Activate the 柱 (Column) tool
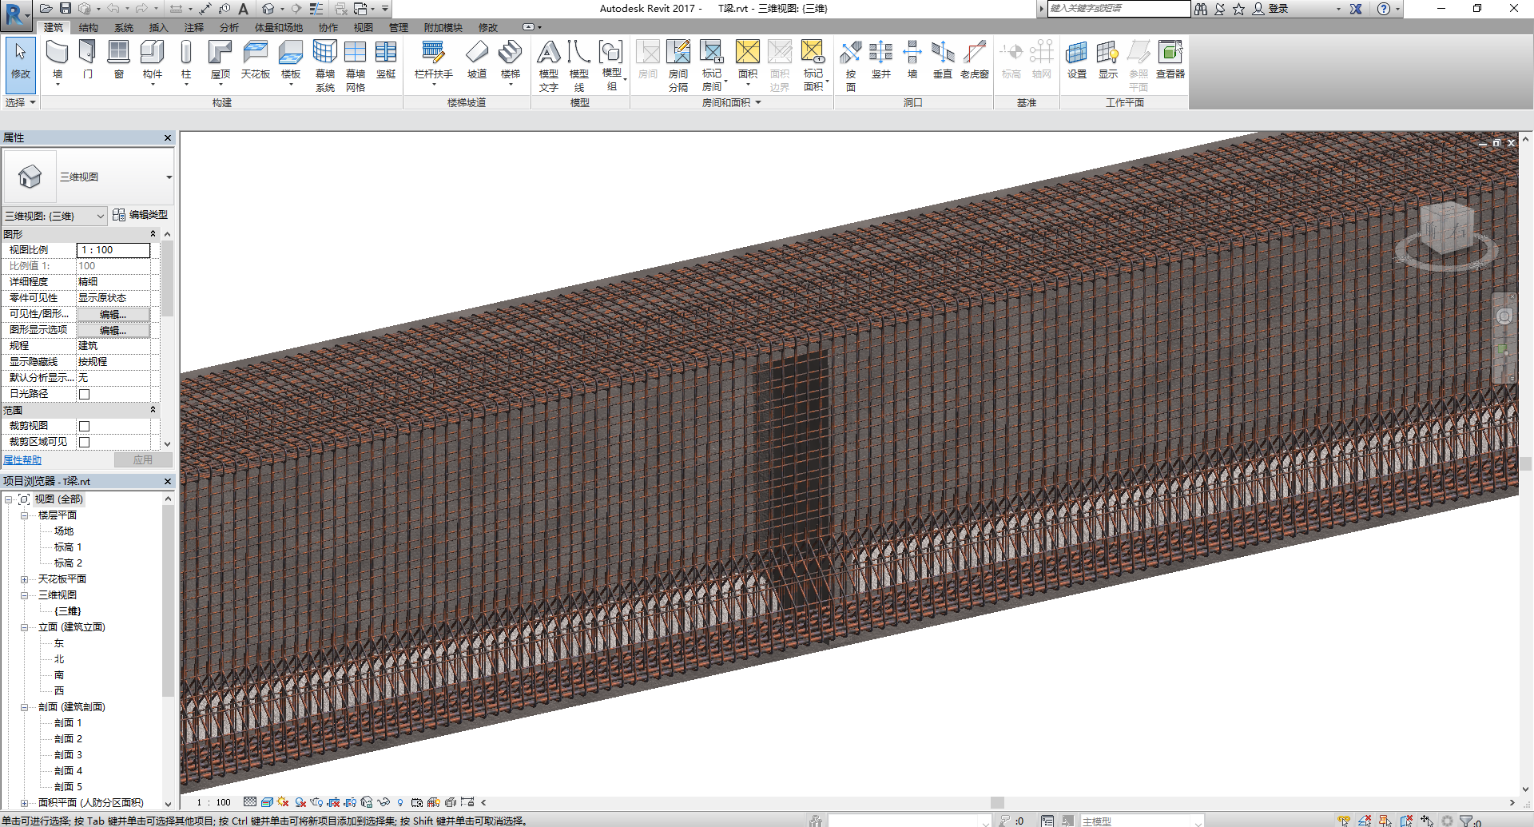This screenshot has height=827, width=1534. point(186,60)
